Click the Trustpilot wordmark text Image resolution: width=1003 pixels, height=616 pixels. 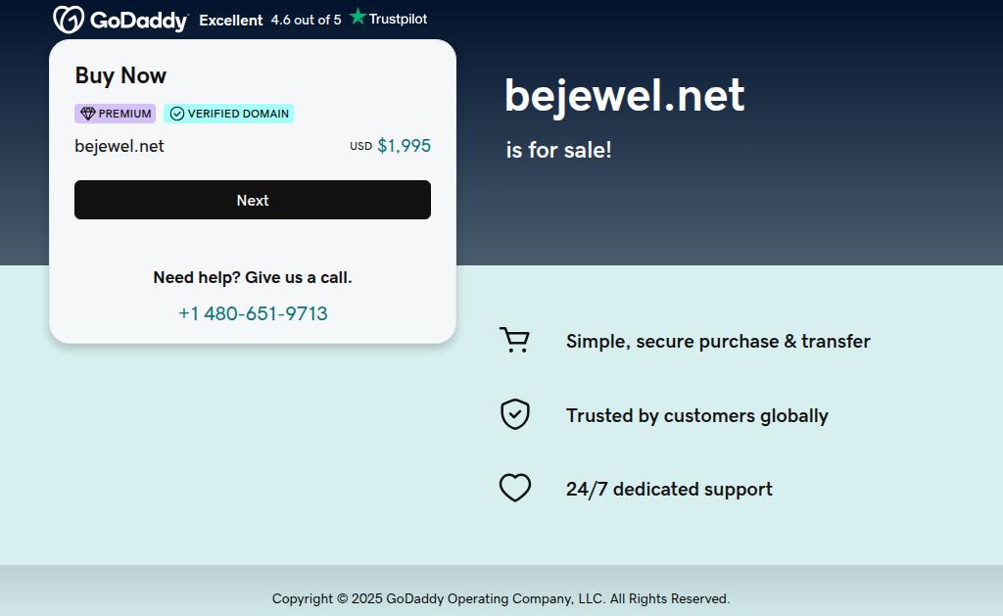[398, 19]
